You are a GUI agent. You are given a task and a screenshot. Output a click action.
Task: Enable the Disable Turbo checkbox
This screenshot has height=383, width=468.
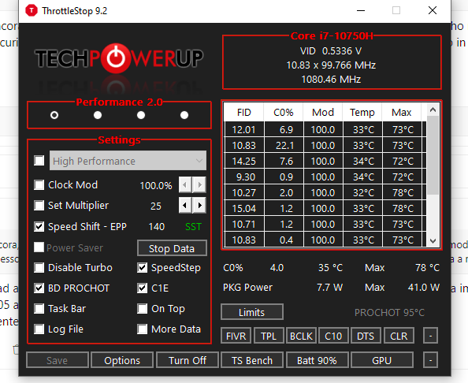tap(39, 268)
